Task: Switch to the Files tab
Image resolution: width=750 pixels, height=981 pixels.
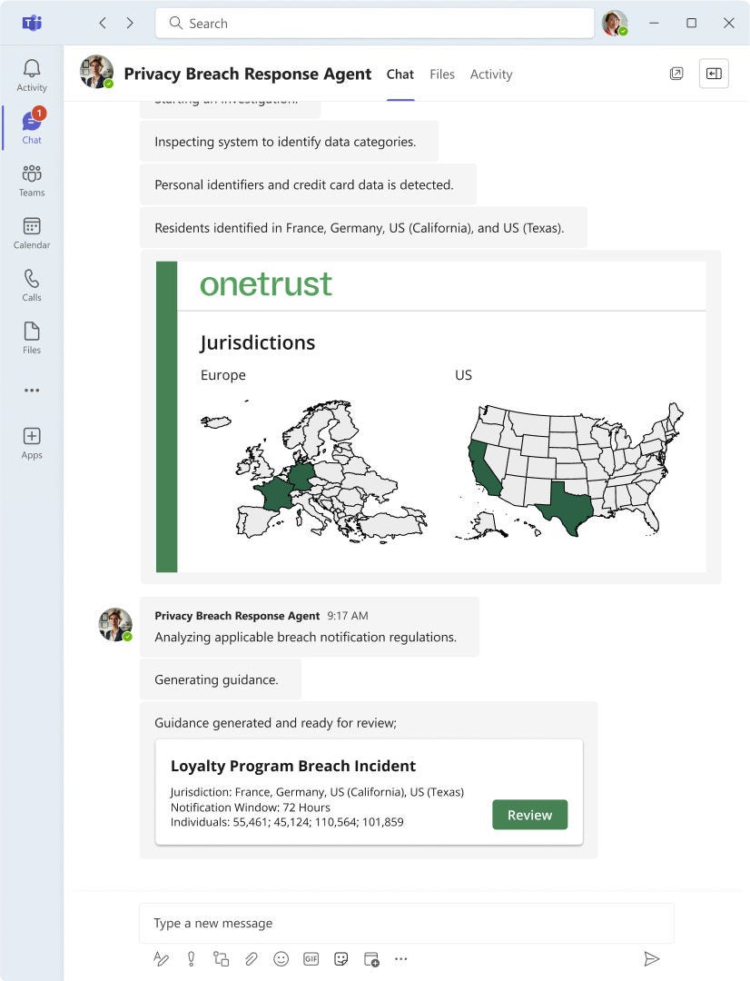Action: pos(442,74)
